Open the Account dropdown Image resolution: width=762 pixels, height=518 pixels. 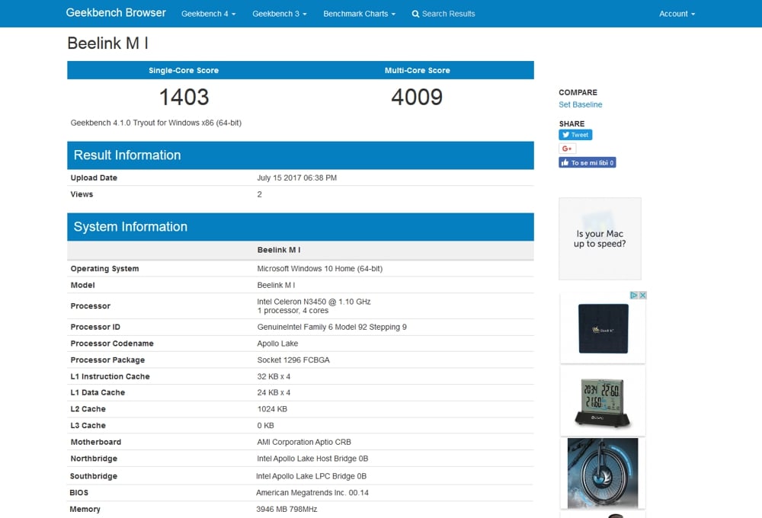pyautogui.click(x=677, y=14)
